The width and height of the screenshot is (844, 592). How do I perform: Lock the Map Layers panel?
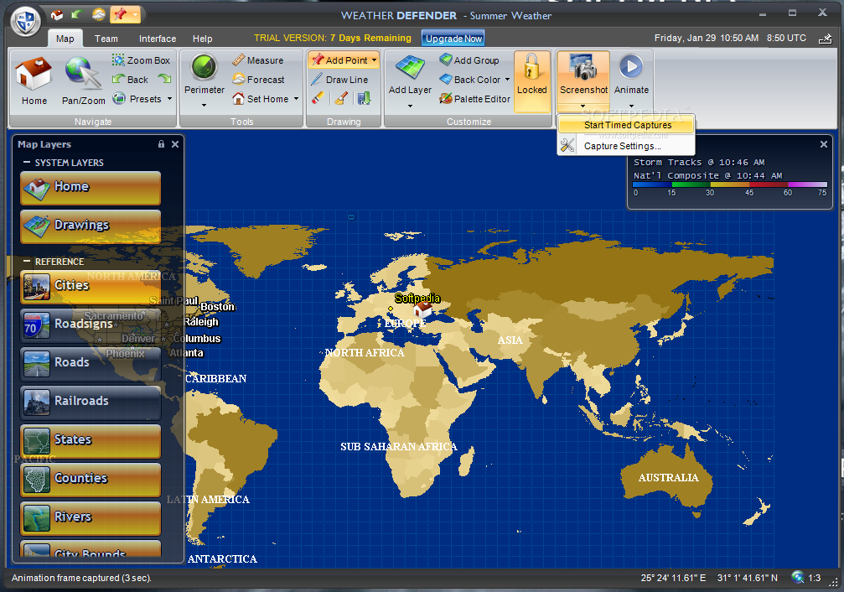coord(161,144)
